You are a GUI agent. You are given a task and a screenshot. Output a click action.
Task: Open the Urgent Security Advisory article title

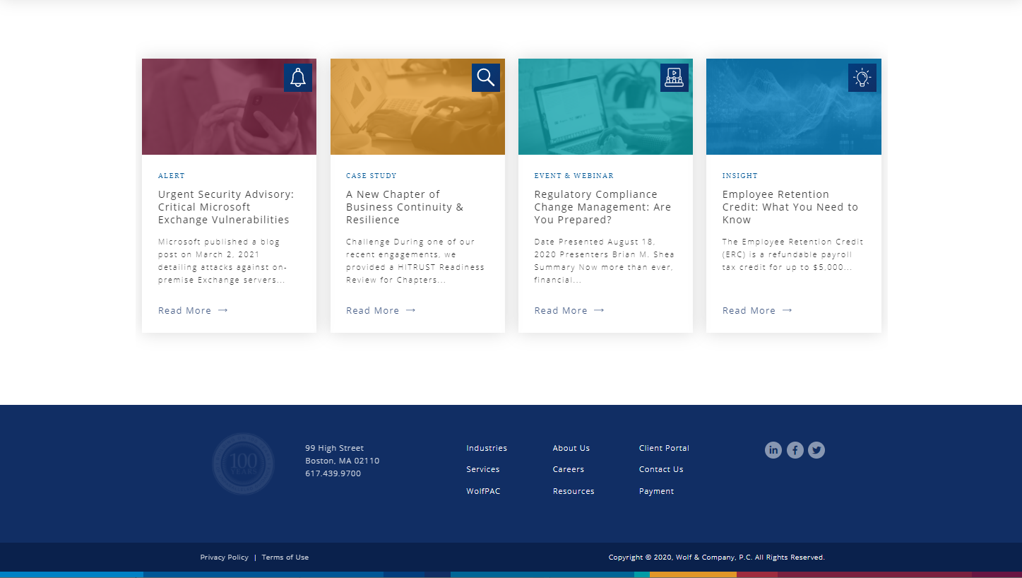pyautogui.click(x=226, y=207)
